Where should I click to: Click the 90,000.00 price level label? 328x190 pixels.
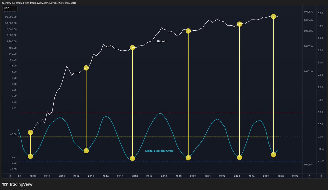click(11, 17)
